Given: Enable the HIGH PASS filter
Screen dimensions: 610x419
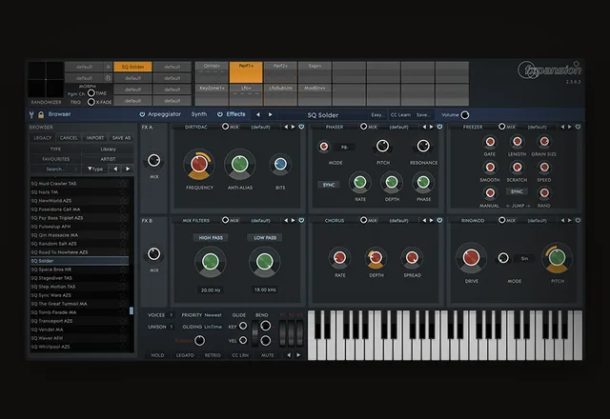Looking at the screenshot, I should 211,237.
